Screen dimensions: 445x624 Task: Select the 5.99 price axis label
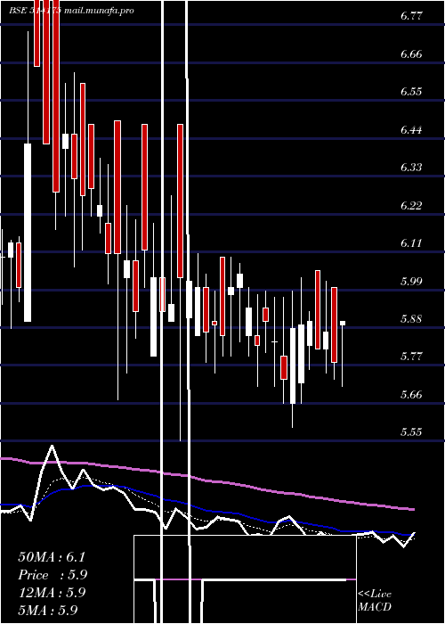(x=411, y=282)
